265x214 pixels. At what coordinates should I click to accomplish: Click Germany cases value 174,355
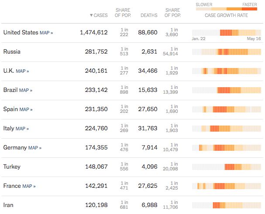pos(96,147)
